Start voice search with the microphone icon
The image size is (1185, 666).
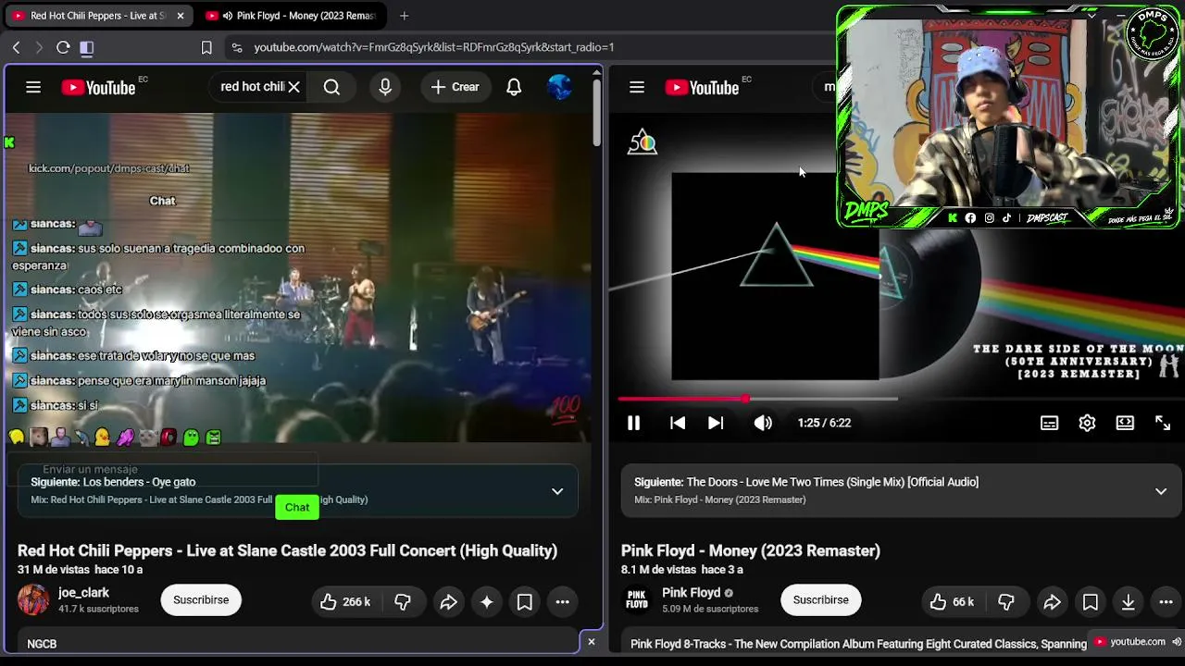[x=385, y=87]
